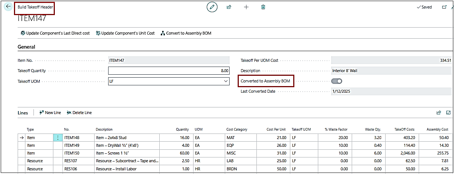Image resolution: width=454 pixels, height=174 pixels.
Task: Select the ITEM148 number cell
Action: tap(78, 138)
